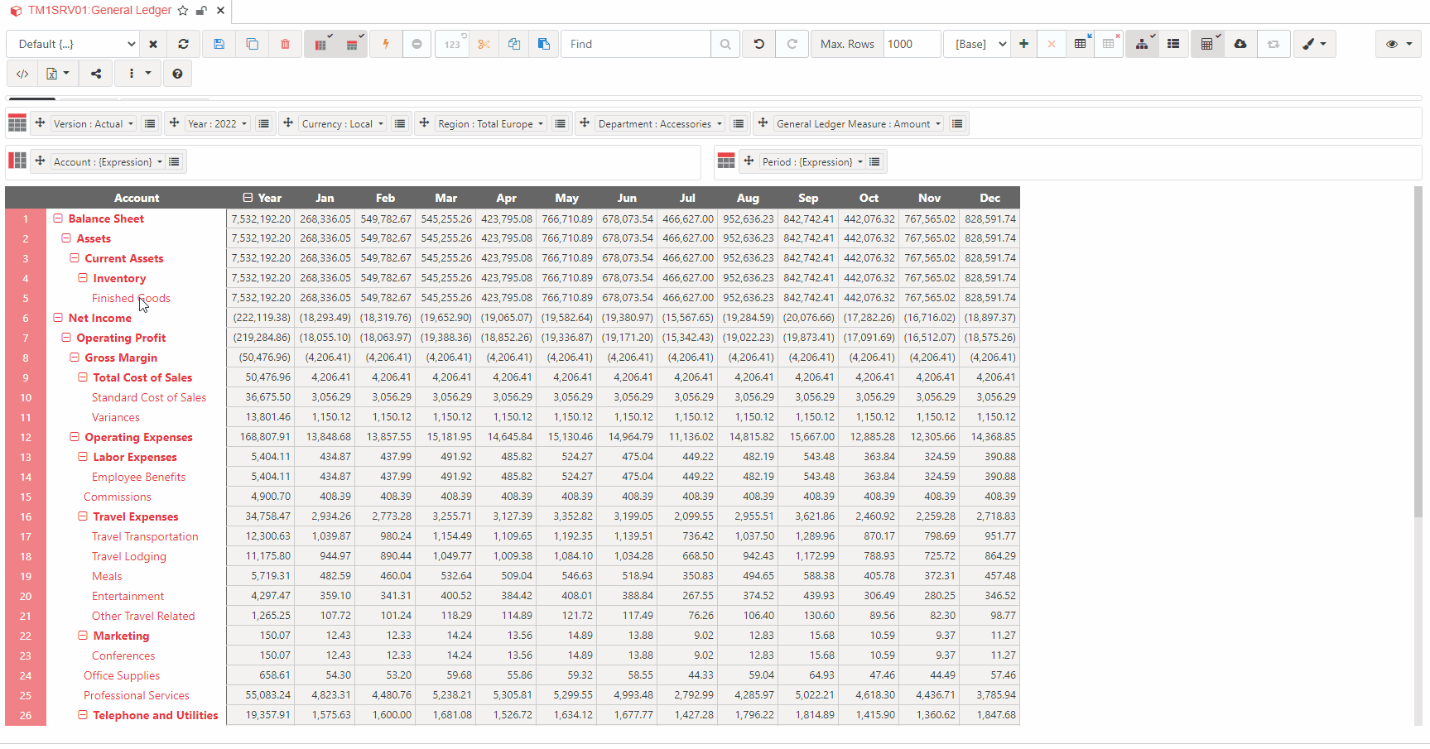The image size is (1430, 749).
Task: Undo the last change
Action: pyautogui.click(x=758, y=43)
